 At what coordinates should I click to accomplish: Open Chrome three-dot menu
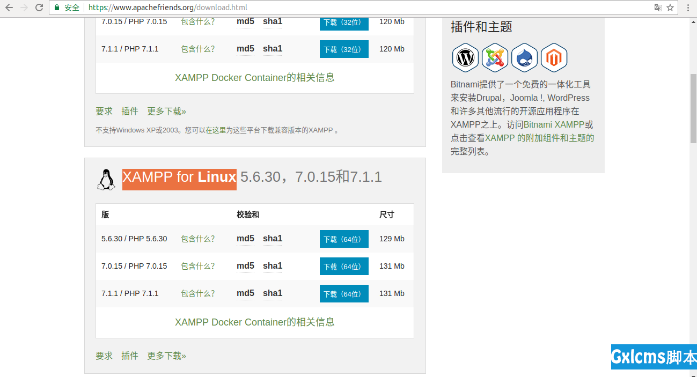688,8
